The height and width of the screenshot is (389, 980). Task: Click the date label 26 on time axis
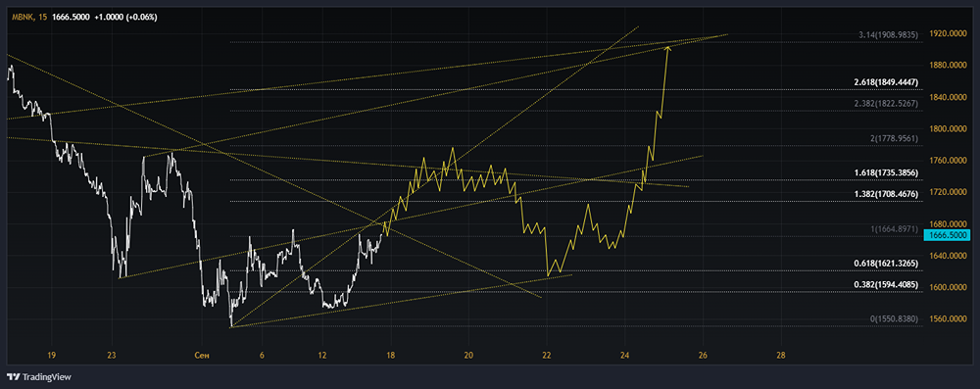[703, 356]
